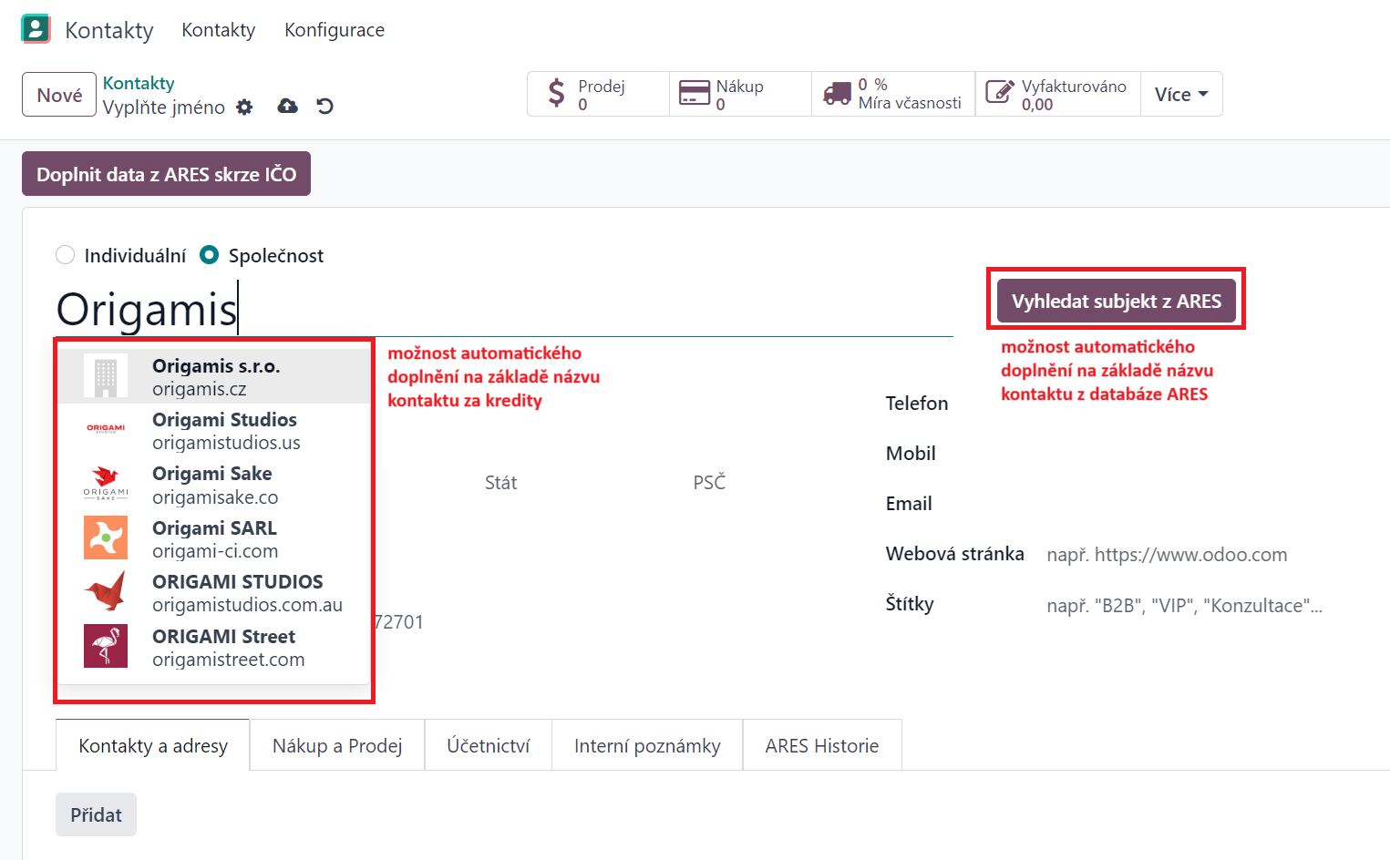Viewport: 1390px width, 860px height.
Task: Choose Origami Studios origamistudios.us suggestion
Action: (x=214, y=430)
